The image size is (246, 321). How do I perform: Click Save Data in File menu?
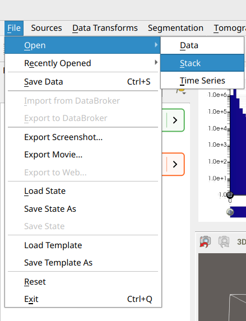(82, 82)
